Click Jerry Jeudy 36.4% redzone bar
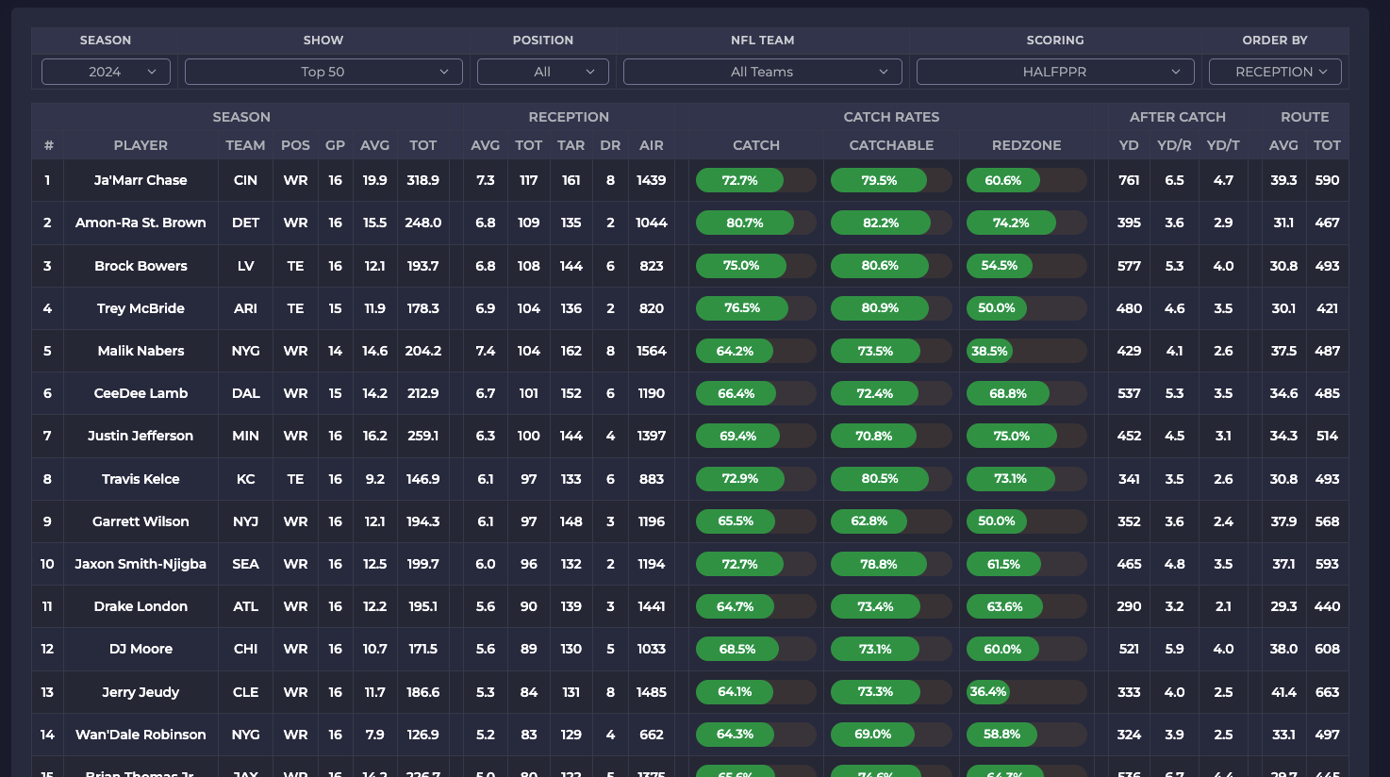The image size is (1390, 777). [1026, 692]
